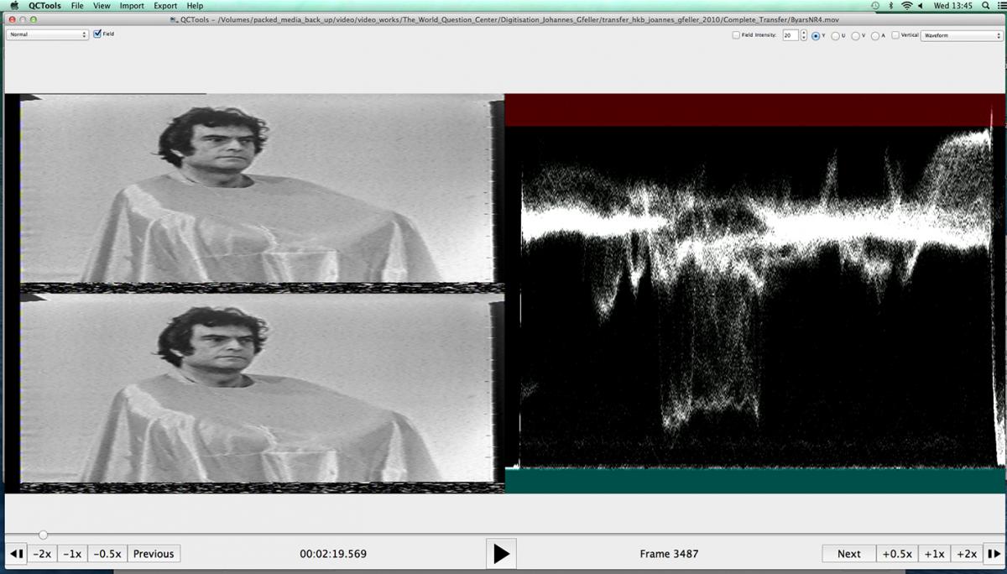
Task: Open the Import menu
Action: pos(132,6)
